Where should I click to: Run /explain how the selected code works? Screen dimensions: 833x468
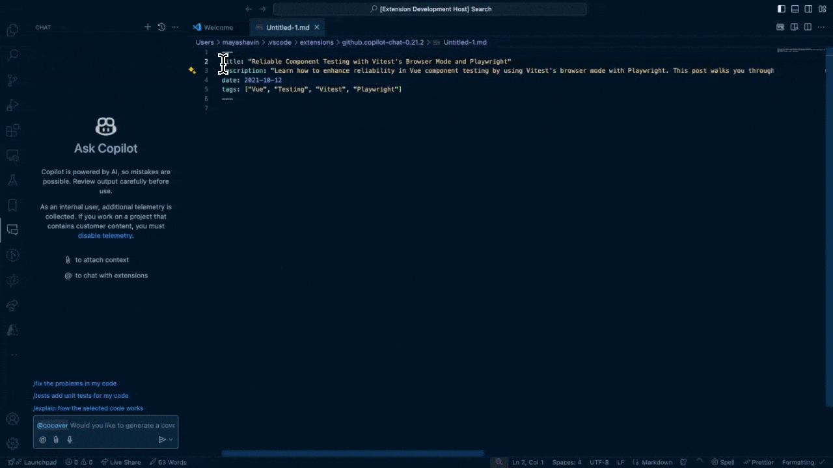point(88,408)
